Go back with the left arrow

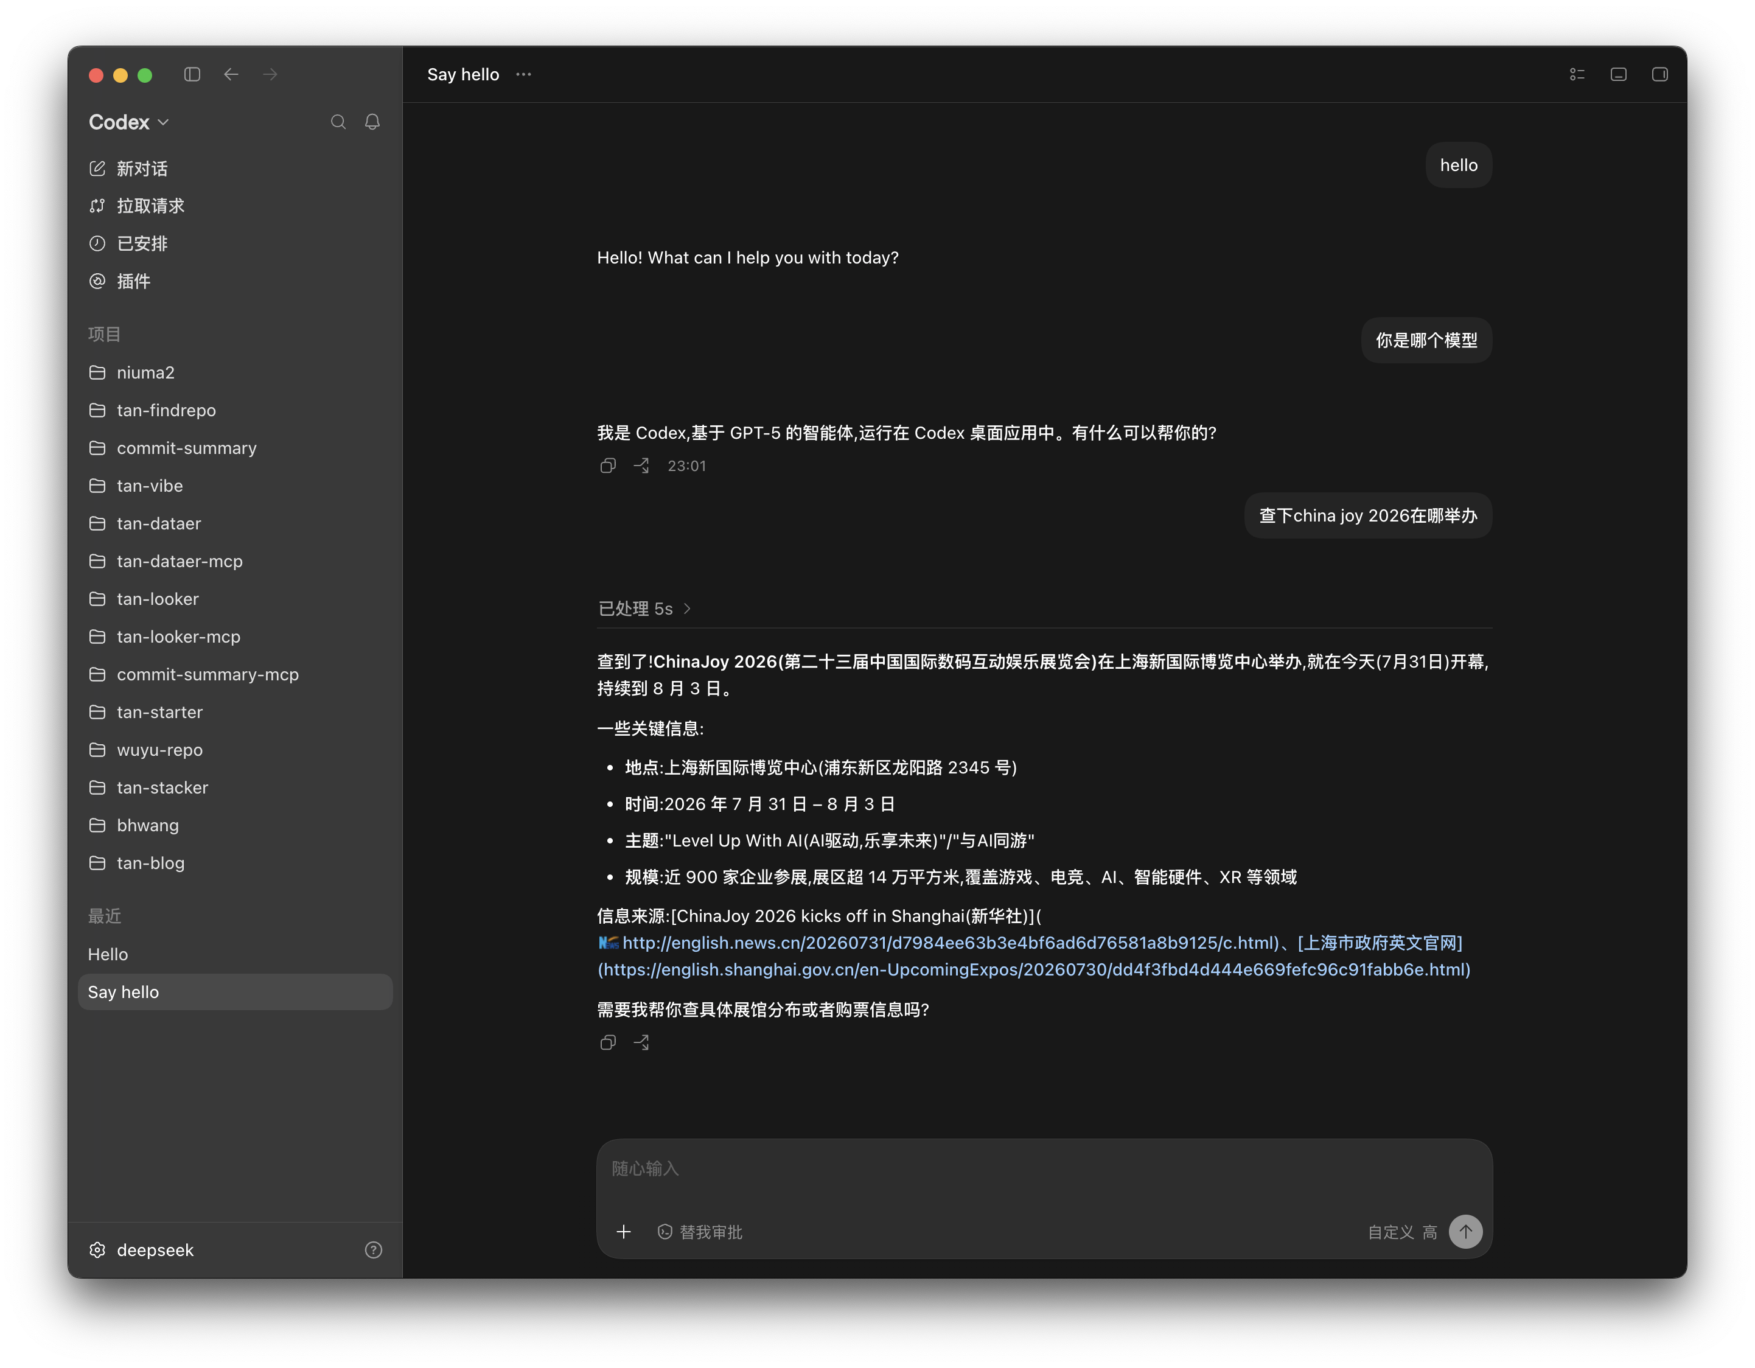click(x=231, y=75)
